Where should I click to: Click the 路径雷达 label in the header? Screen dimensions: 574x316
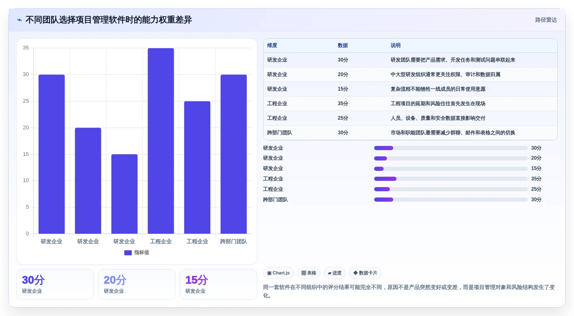tap(546, 20)
